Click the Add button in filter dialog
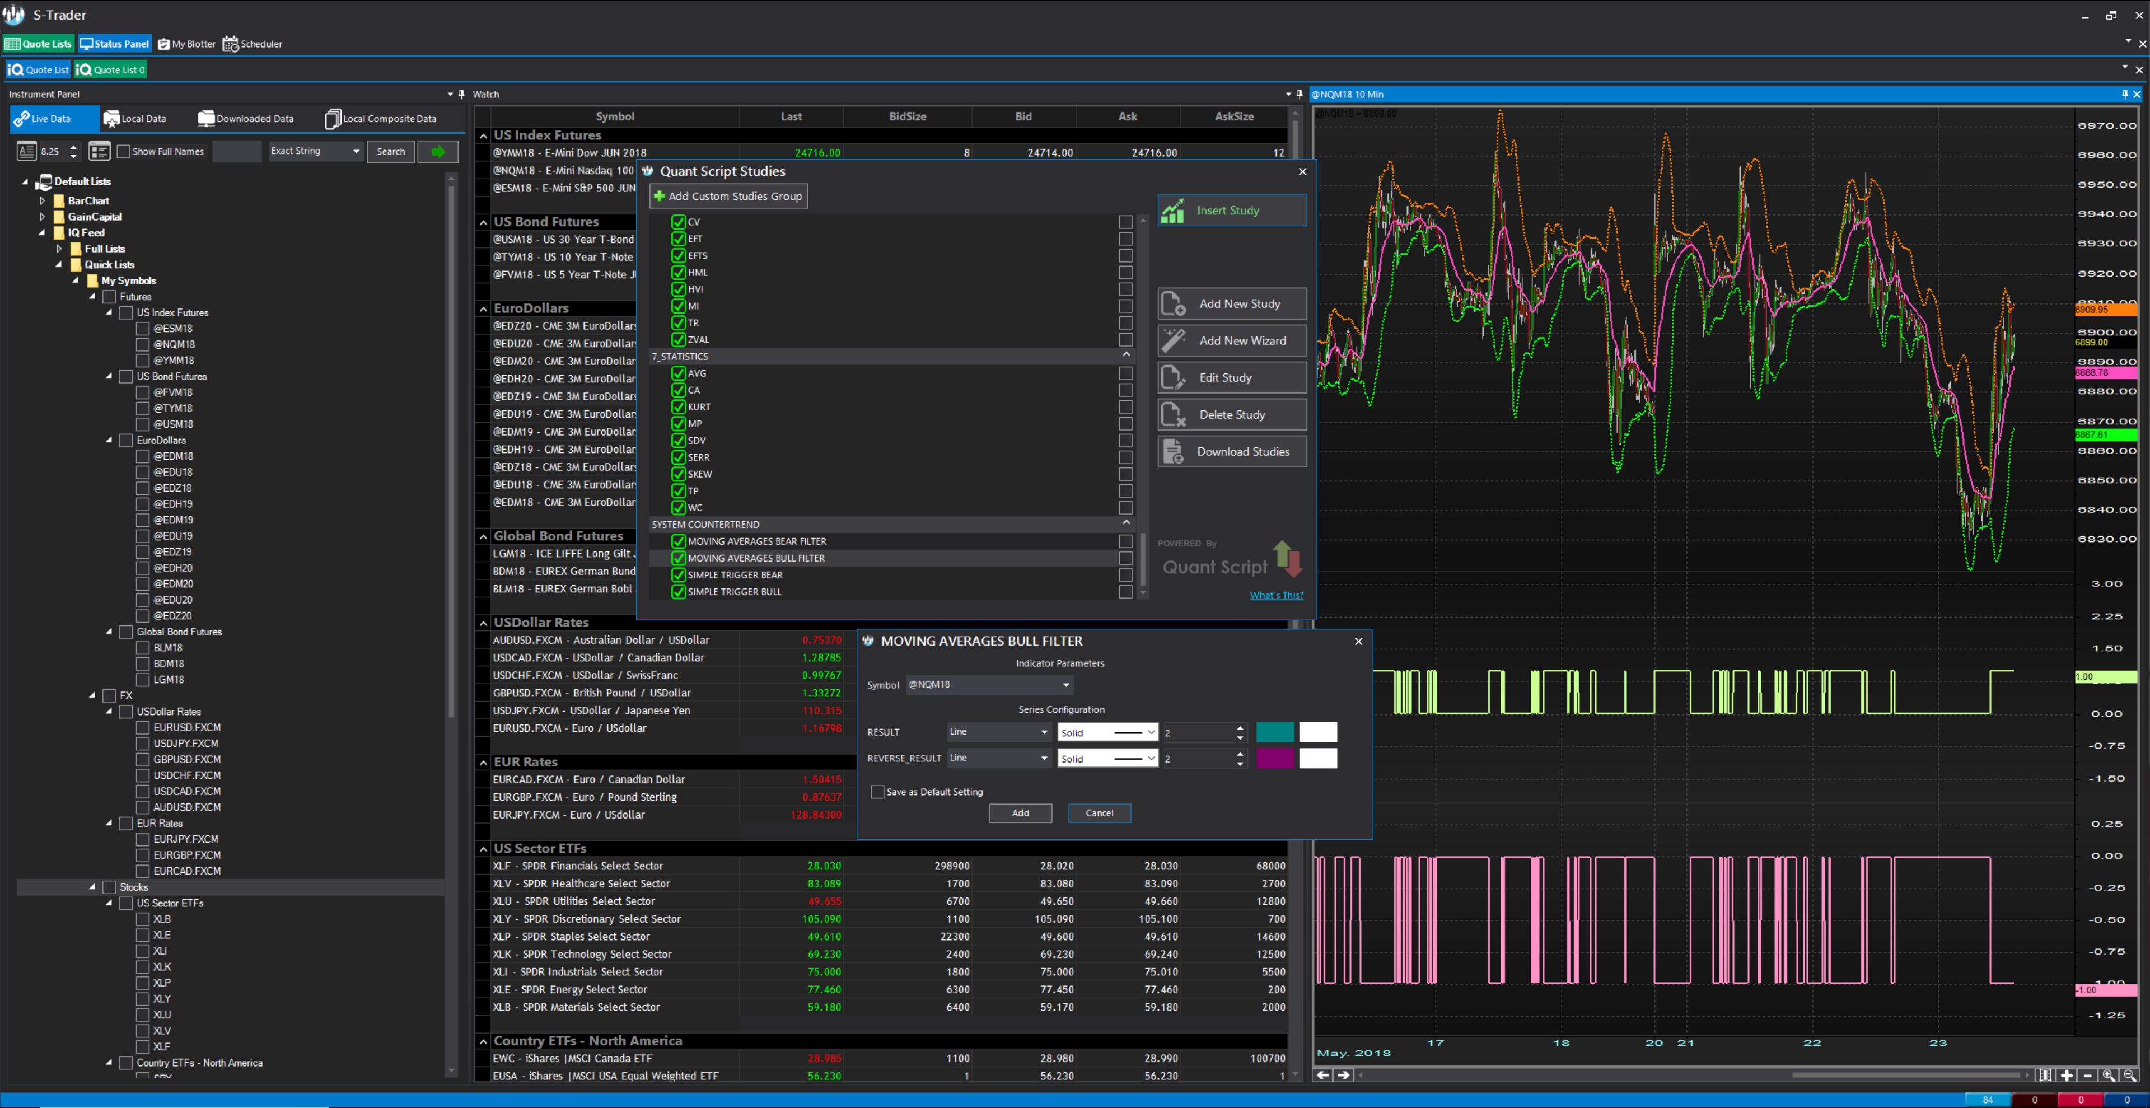Screen dimensions: 2150x1108 (1020, 812)
